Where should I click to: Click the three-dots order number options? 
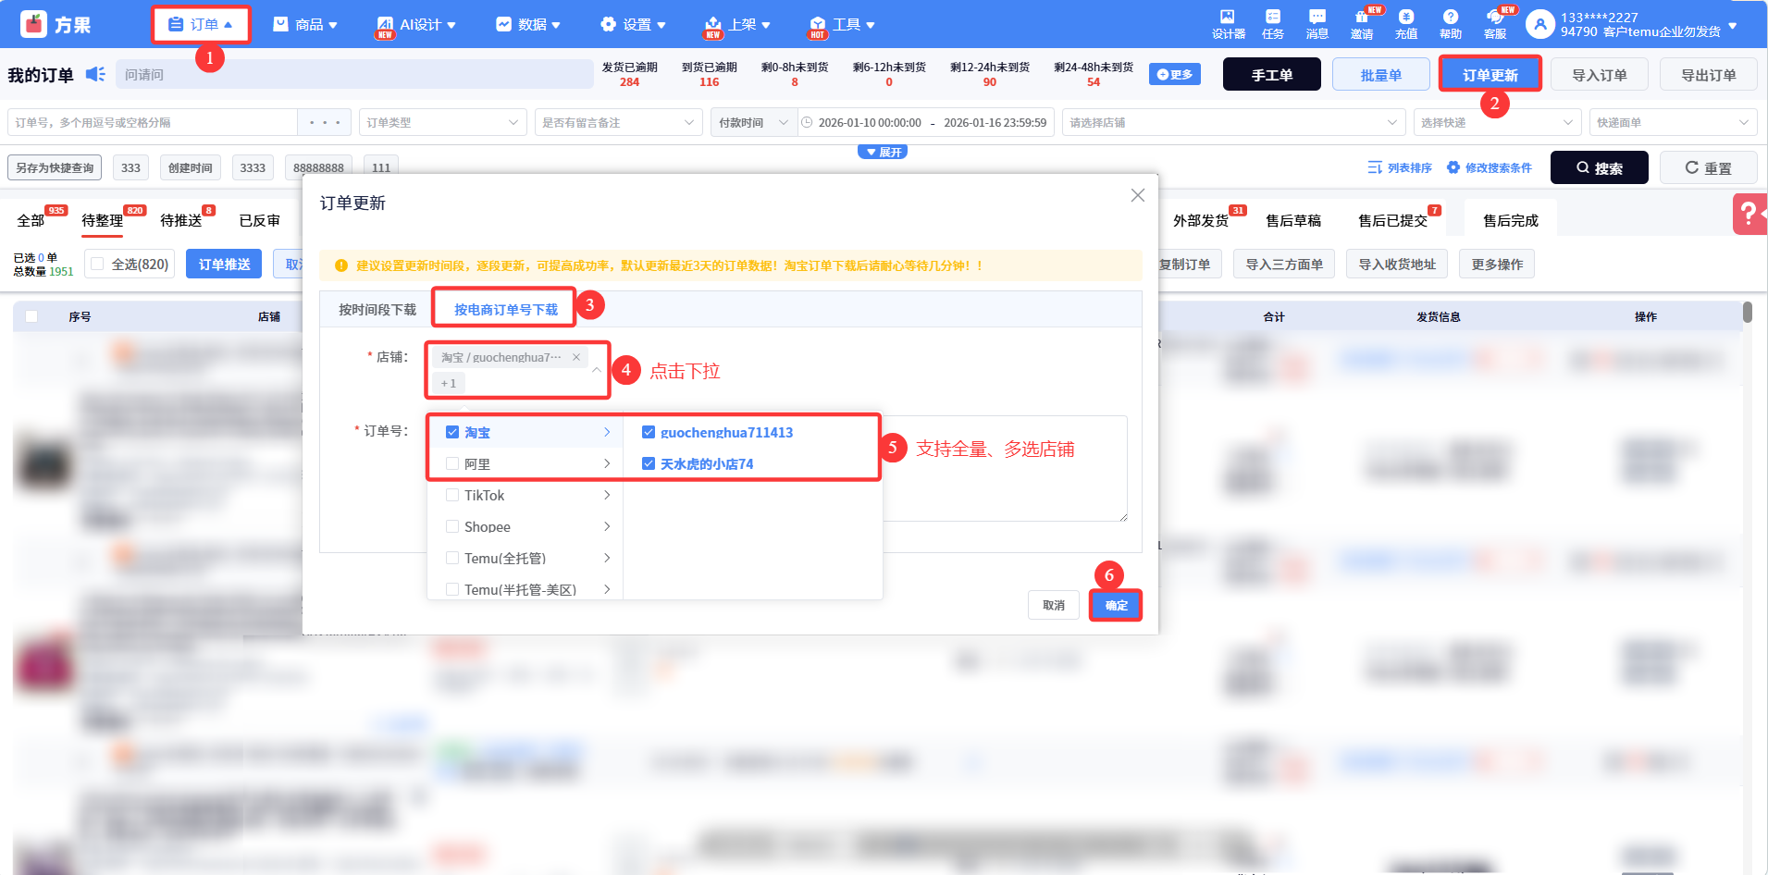click(x=325, y=122)
